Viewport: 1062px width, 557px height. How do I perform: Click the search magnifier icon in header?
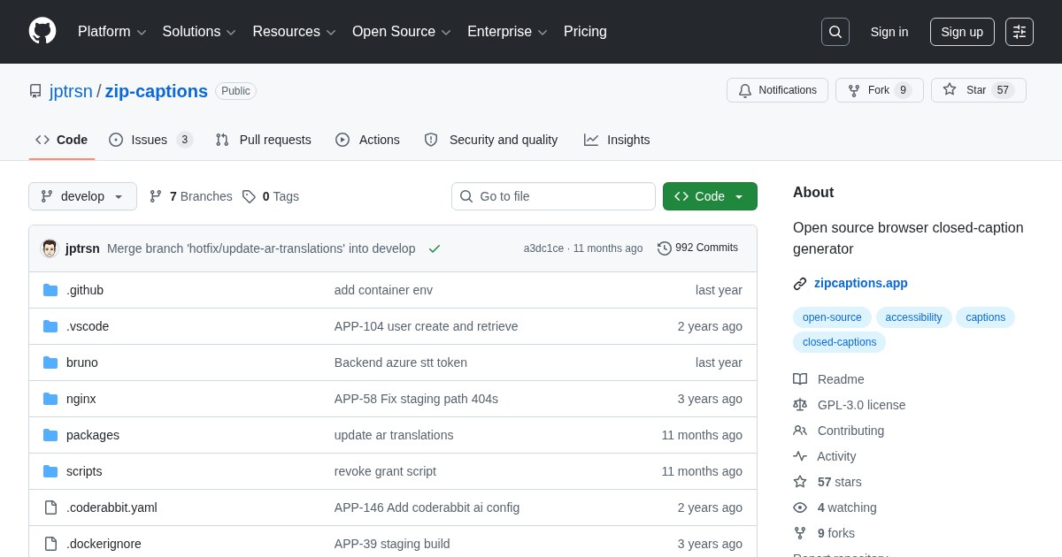click(835, 32)
